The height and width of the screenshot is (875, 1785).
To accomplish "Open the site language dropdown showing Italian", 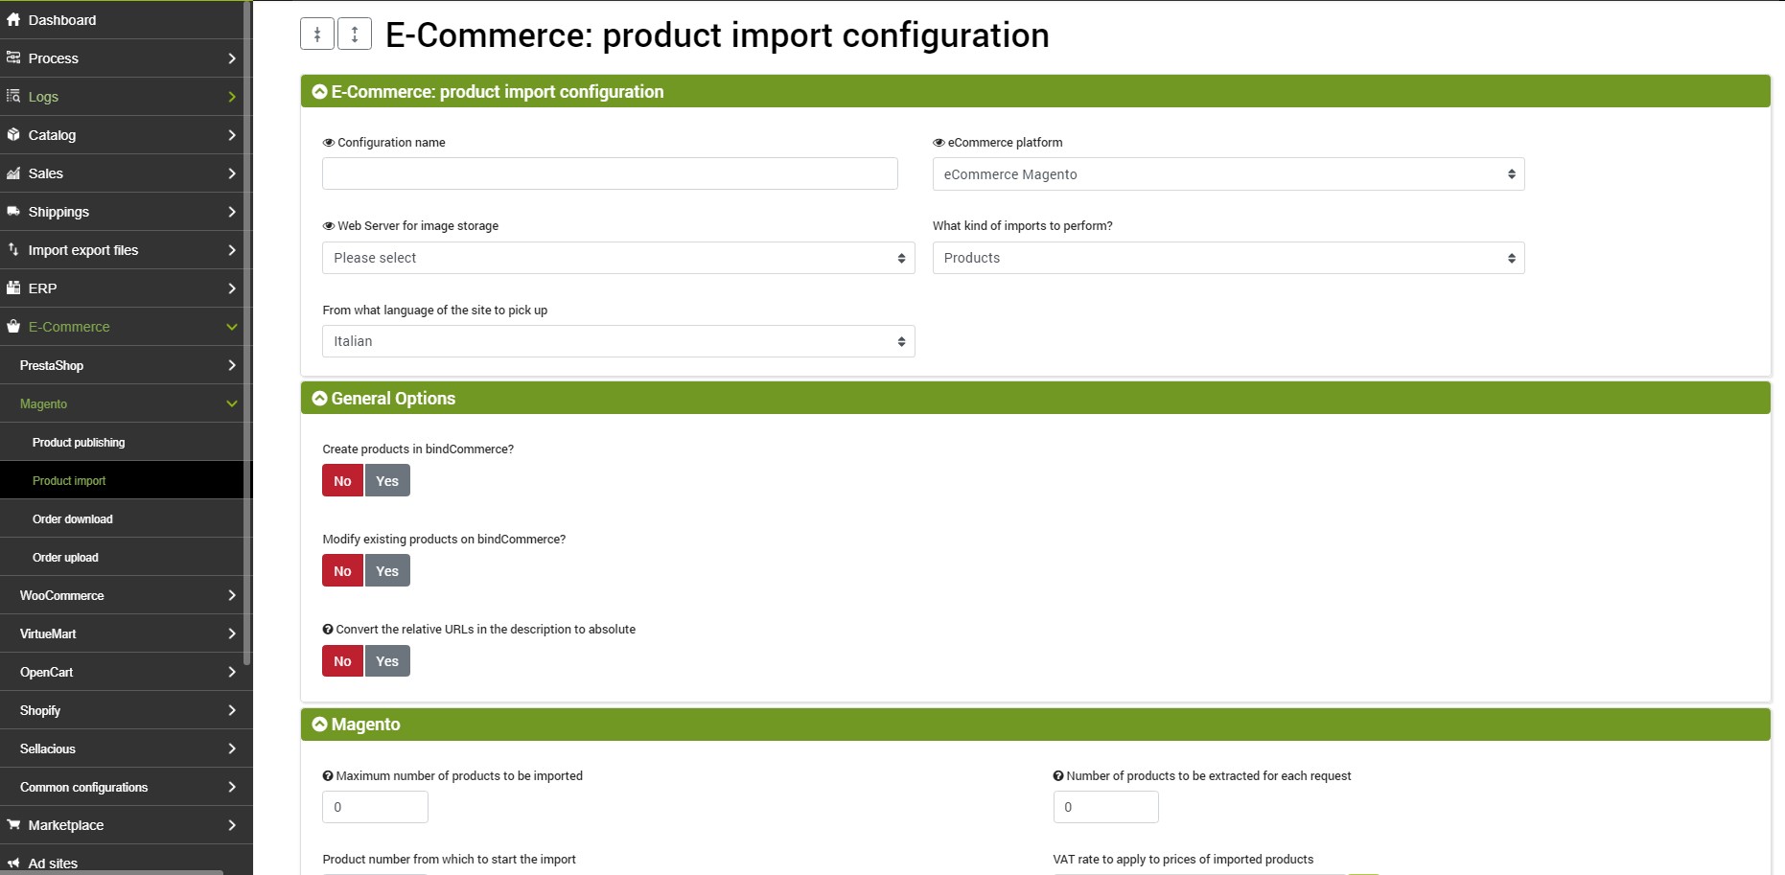I will click(618, 341).
